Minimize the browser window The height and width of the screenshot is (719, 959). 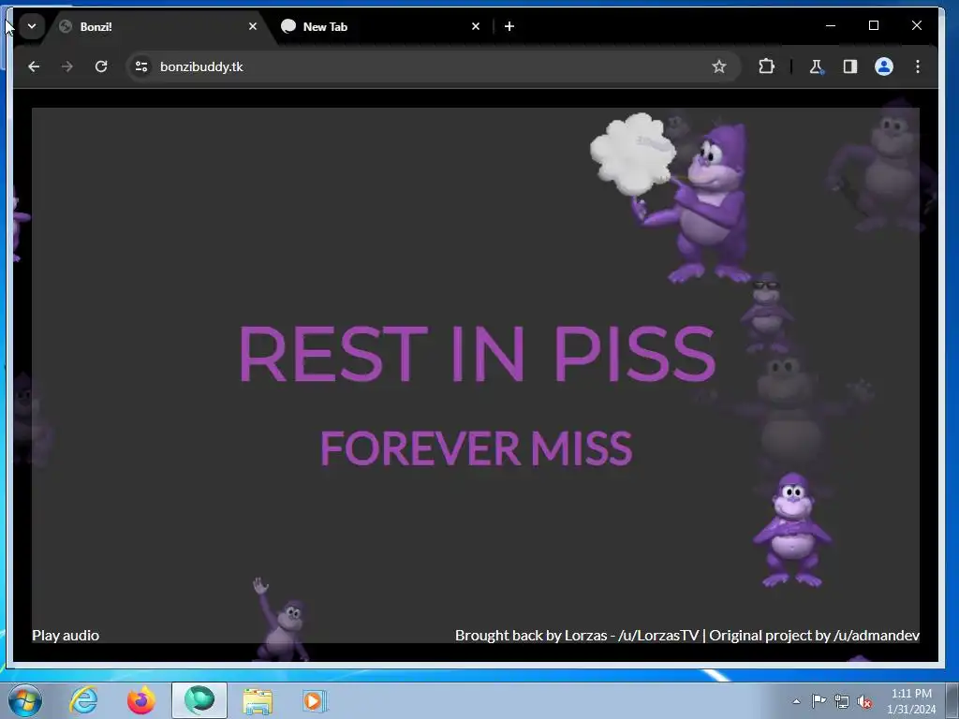831,25
